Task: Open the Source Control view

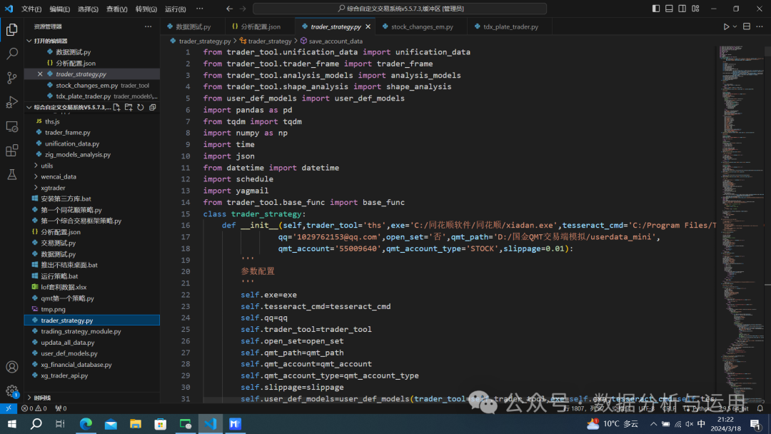Action: pyautogui.click(x=12, y=78)
